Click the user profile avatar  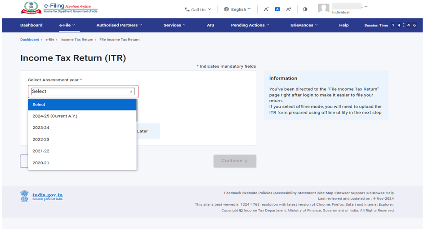[x=323, y=9]
